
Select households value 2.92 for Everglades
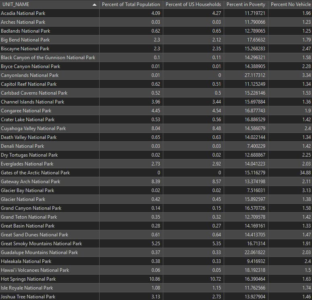216,164
